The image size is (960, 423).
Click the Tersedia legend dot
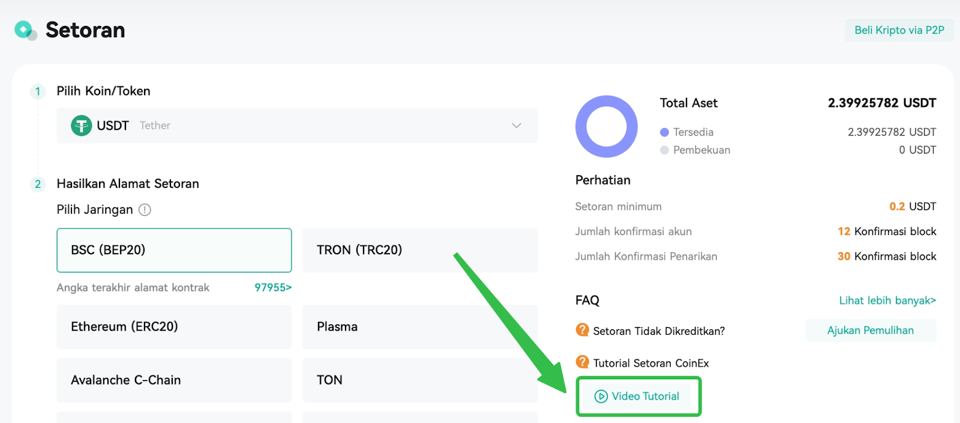coord(664,132)
